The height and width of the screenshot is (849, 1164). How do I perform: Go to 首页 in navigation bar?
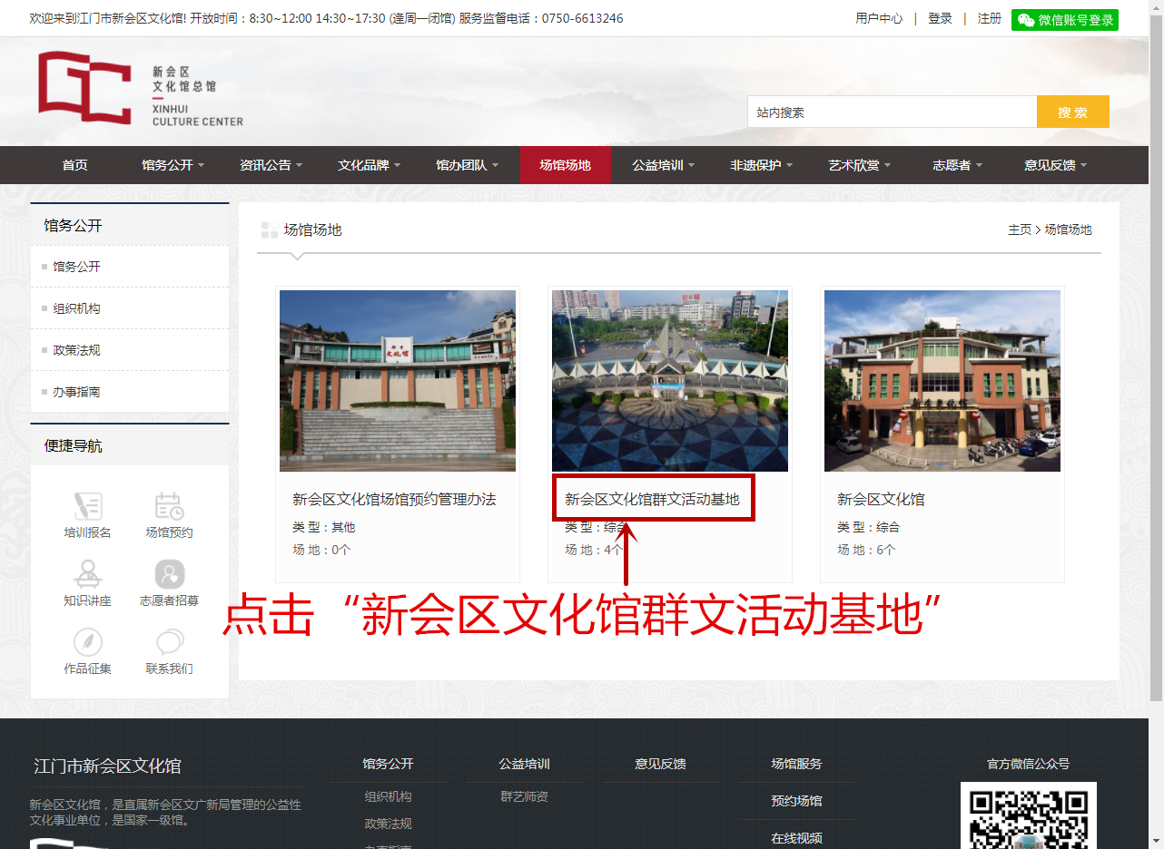[x=74, y=165]
